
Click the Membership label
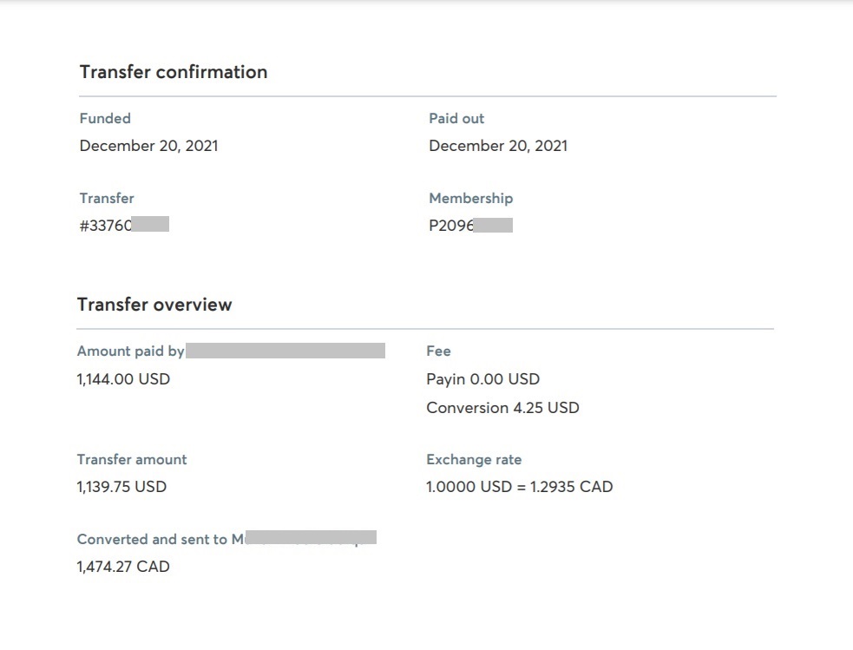point(470,198)
